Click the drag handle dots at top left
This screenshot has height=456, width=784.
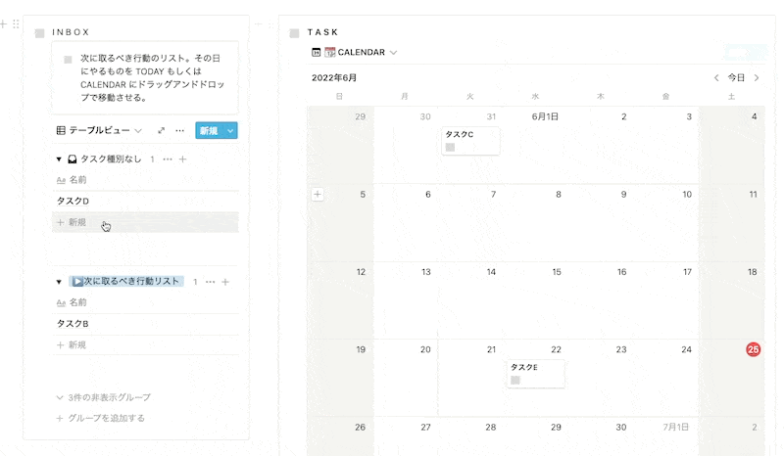coord(16,23)
